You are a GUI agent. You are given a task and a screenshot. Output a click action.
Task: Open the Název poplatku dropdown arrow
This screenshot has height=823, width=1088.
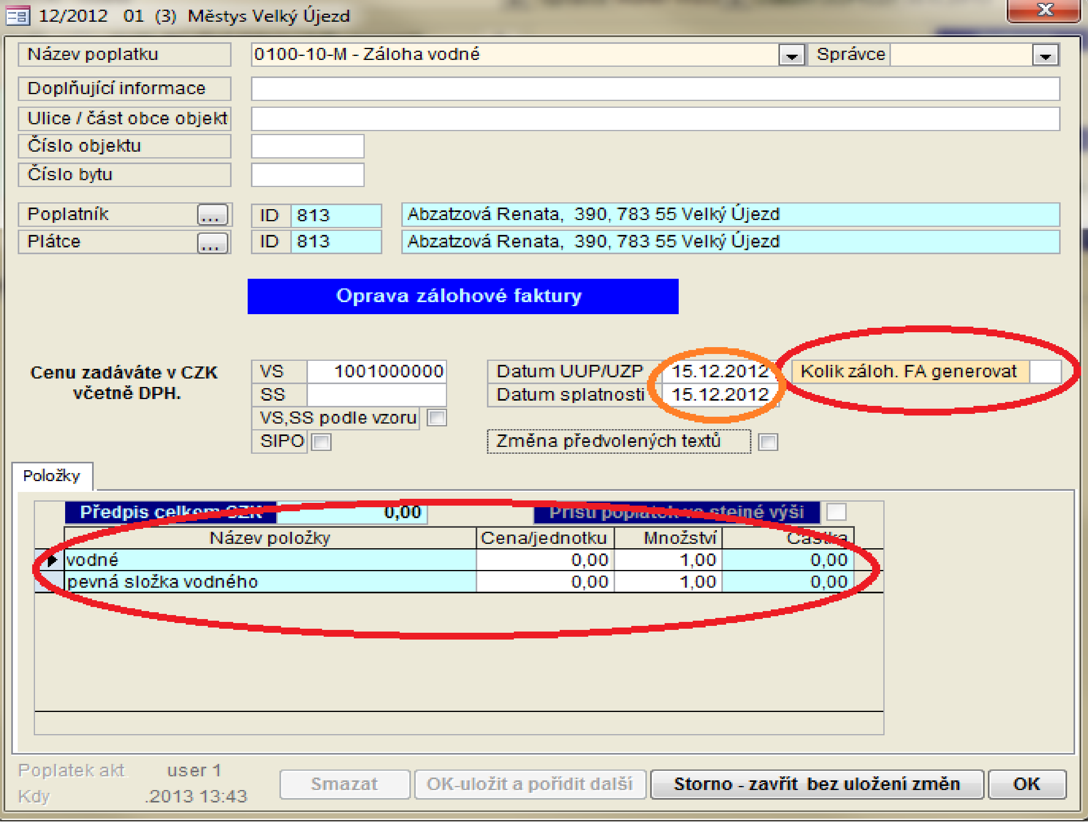point(791,55)
